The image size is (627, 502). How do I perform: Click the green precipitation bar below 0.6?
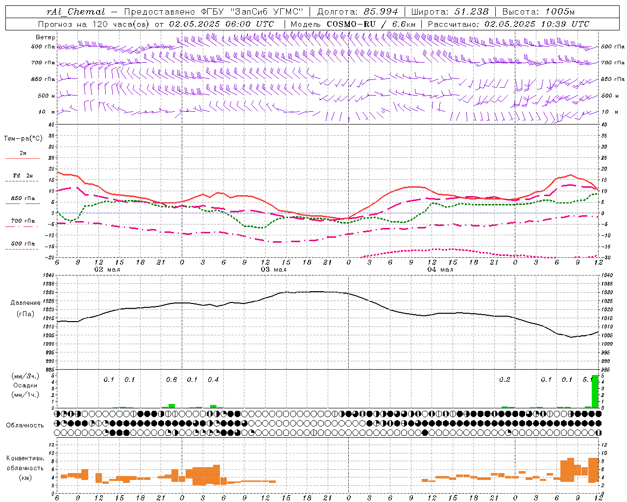coord(171,406)
